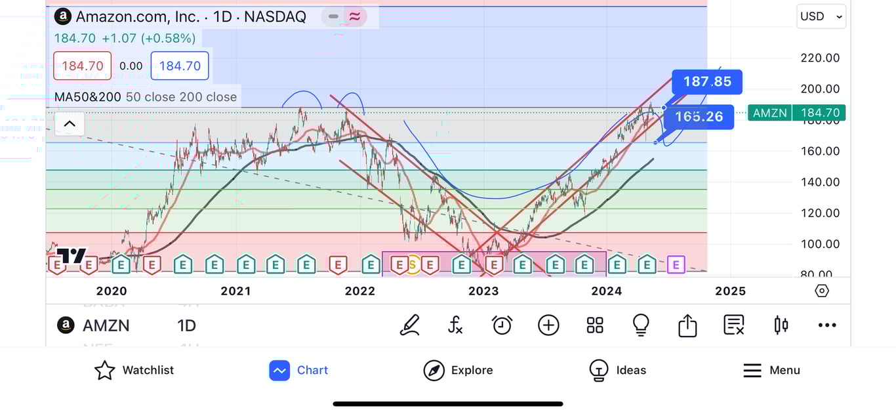Toggle the pink approximately-equal pill button
This screenshot has height=414, width=896.
[x=355, y=16]
